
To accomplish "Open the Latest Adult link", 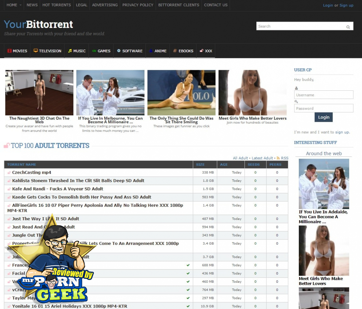I will 262,158.
